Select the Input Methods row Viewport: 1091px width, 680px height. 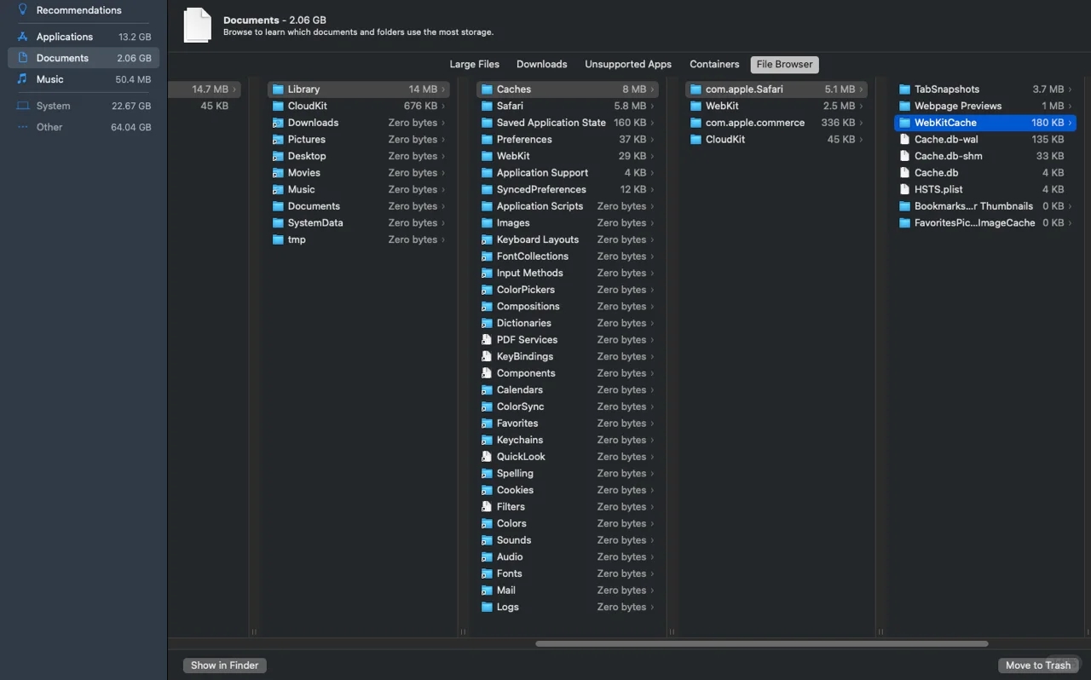point(568,273)
